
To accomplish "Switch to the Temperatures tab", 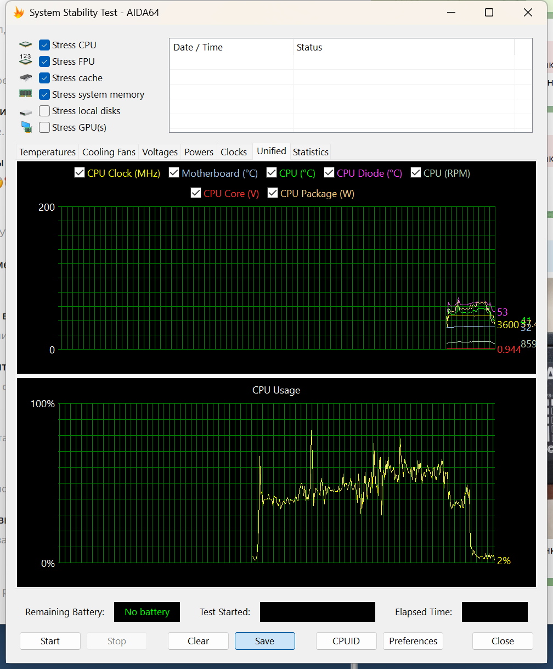I will click(47, 152).
